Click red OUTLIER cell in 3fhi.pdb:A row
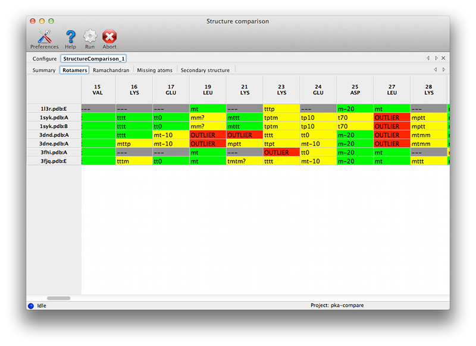Screen dimensions: 476x346 [x=281, y=153]
